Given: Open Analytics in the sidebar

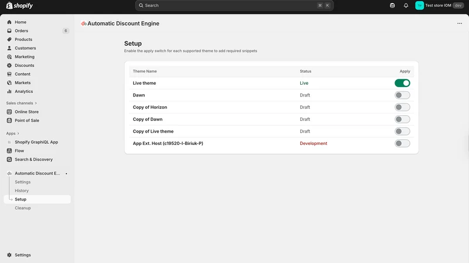Looking at the screenshot, I should 24,92.
